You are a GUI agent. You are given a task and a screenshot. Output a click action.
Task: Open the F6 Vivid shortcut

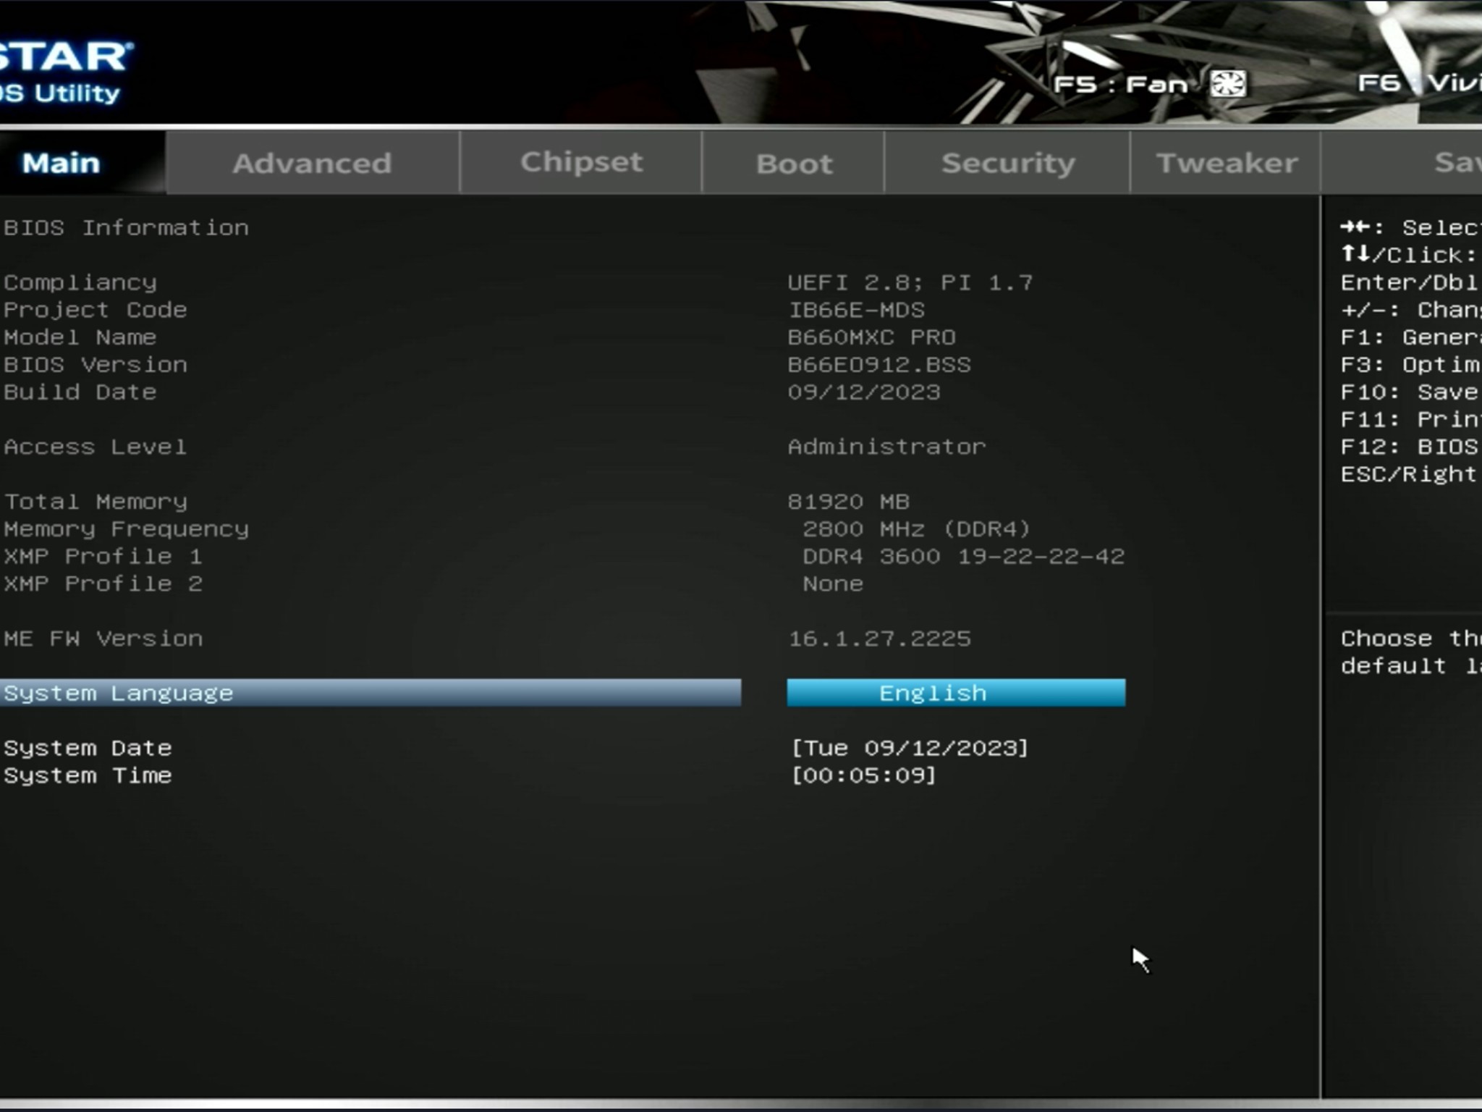(1417, 83)
